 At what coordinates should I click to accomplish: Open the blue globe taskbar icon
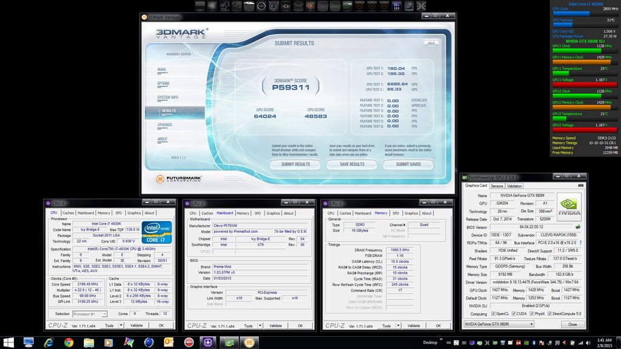pyautogui.click(x=149, y=342)
